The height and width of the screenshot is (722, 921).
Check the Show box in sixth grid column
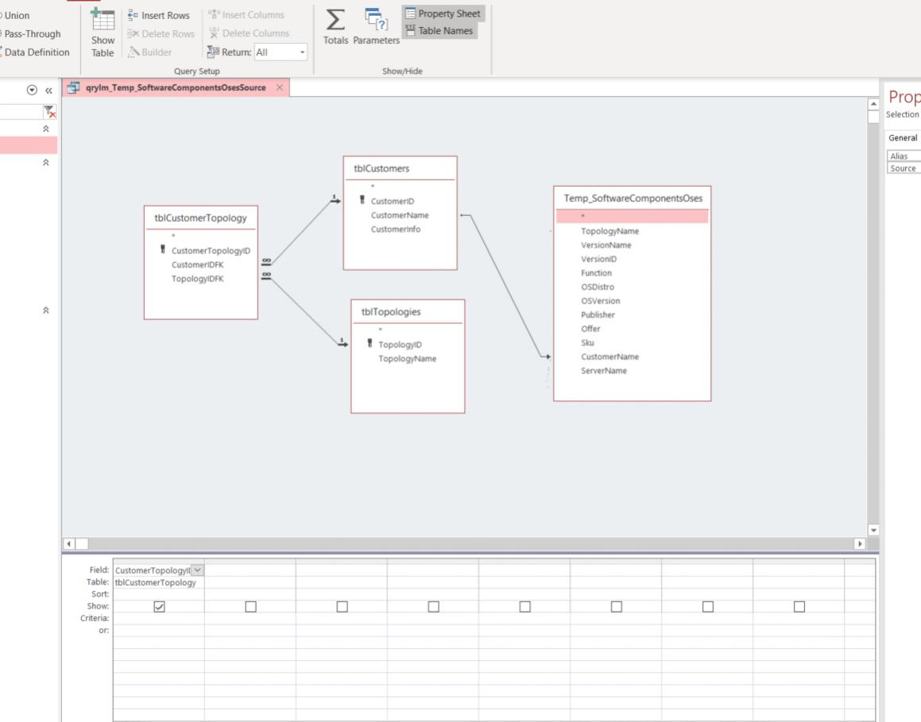pyautogui.click(x=616, y=606)
